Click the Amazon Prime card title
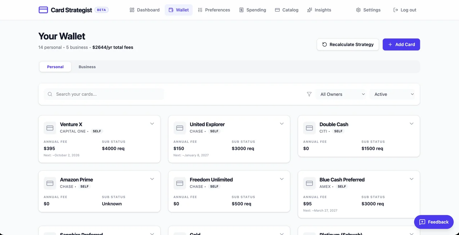The image size is (459, 235). point(76,180)
